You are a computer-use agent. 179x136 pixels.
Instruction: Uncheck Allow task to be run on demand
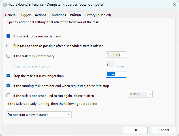(x=8, y=36)
